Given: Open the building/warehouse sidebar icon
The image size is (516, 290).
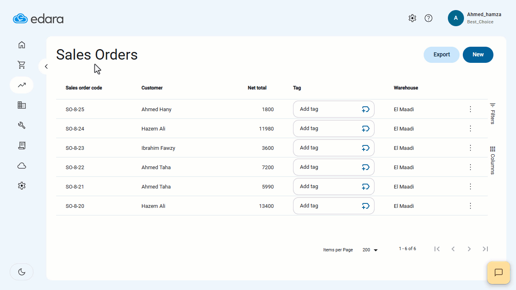Looking at the screenshot, I should tap(22, 105).
